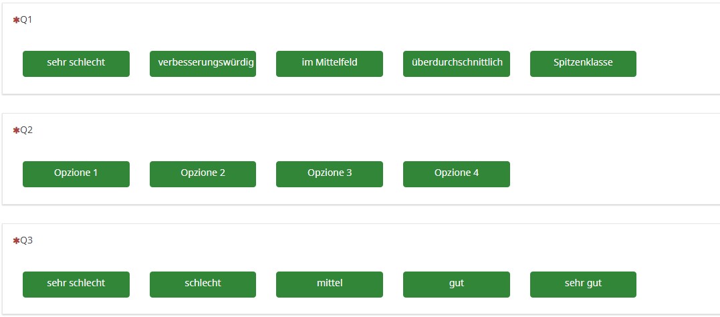Select "sehr schlecht" for question Q1
This screenshot has height=317, width=720.
point(76,64)
